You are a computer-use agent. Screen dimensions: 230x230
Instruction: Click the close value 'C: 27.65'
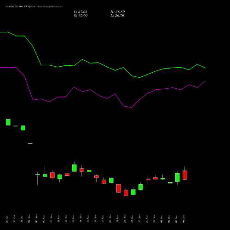80,12
